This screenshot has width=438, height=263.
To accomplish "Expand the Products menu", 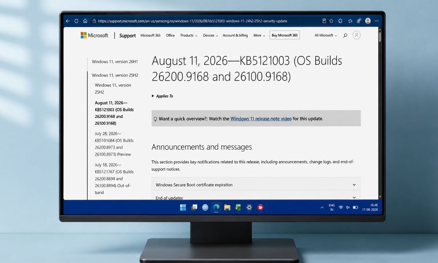I will pos(189,35).
